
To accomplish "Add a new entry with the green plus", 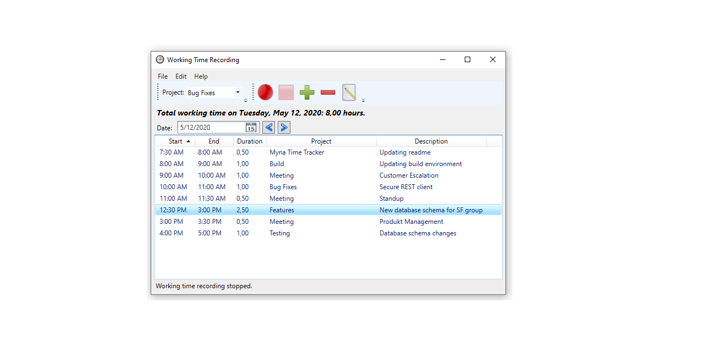I will pos(307,92).
